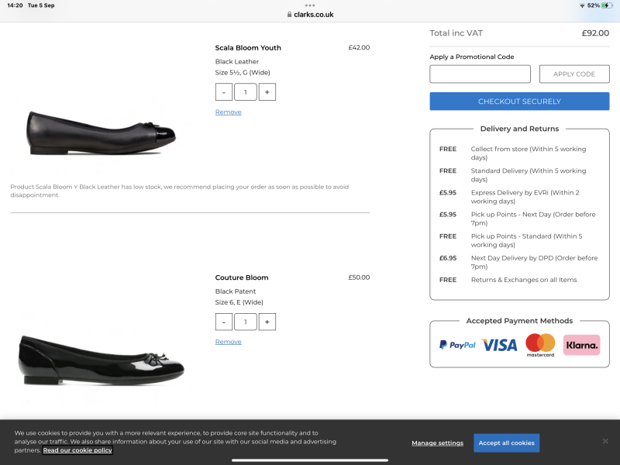This screenshot has height=465, width=620.
Task: Click 'Returns & Exchanges on all Items' text
Action: click(x=524, y=280)
